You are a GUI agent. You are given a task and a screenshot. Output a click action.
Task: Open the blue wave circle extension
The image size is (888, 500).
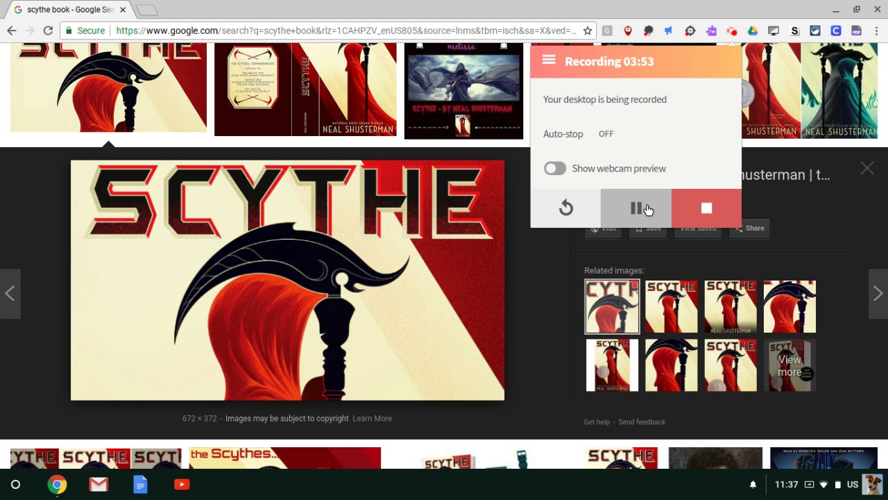[x=815, y=31]
